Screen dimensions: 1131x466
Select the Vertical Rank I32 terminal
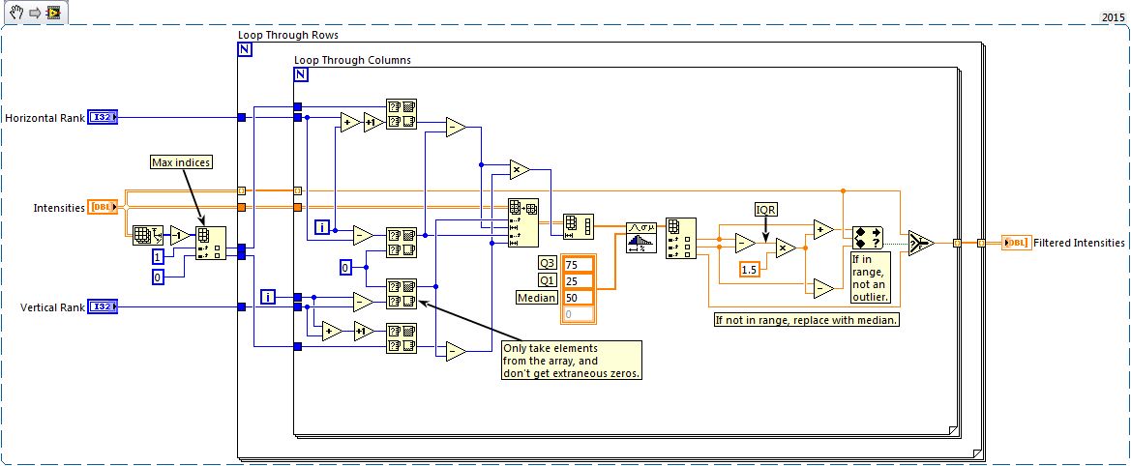[x=103, y=306]
